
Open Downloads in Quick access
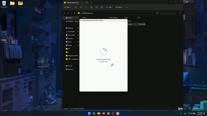click(71, 32)
